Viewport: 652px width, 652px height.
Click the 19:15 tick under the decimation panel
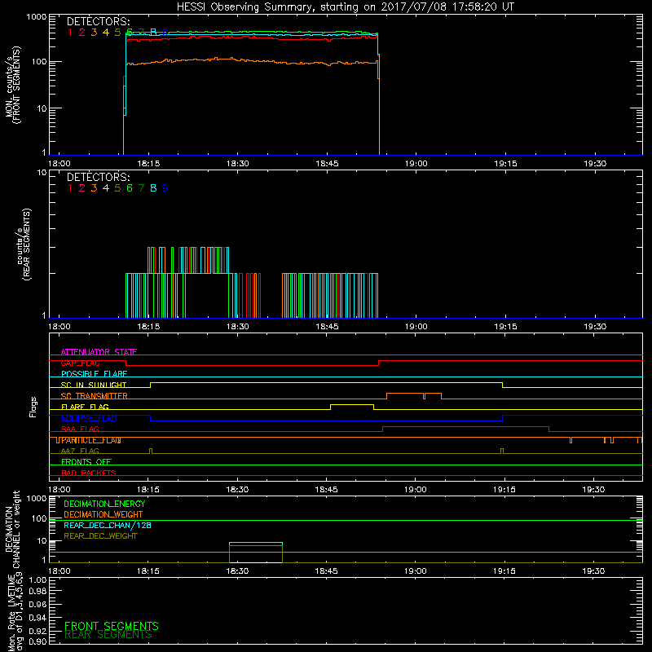[504, 571]
